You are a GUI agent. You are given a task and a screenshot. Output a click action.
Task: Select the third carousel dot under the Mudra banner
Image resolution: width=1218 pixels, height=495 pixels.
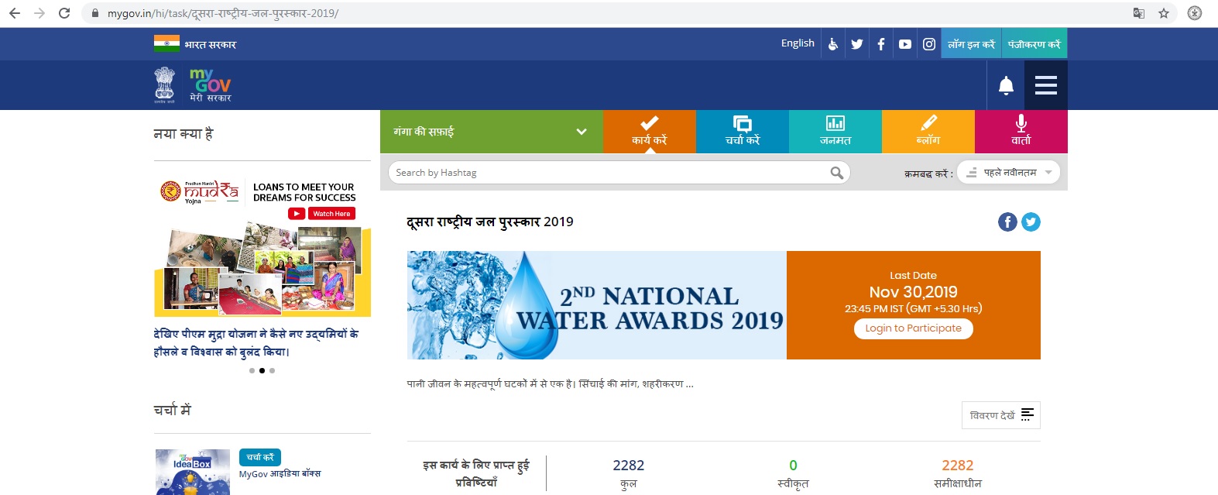tap(272, 370)
